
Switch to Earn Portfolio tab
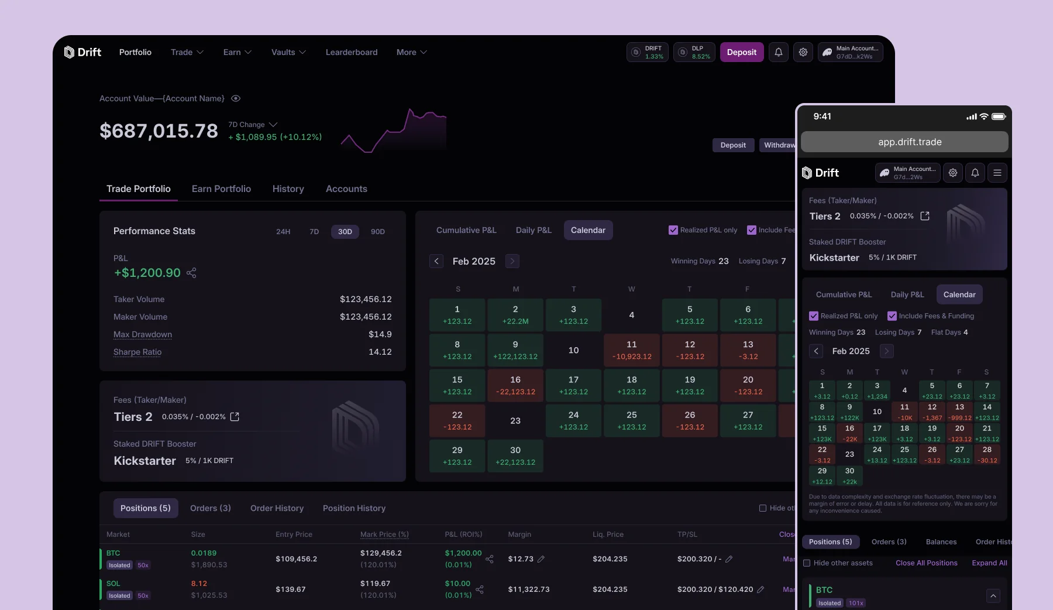(221, 189)
